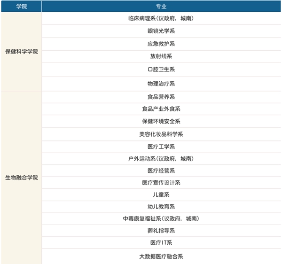
Task: Choose the 放射线系 row
Action: [x=161, y=56]
